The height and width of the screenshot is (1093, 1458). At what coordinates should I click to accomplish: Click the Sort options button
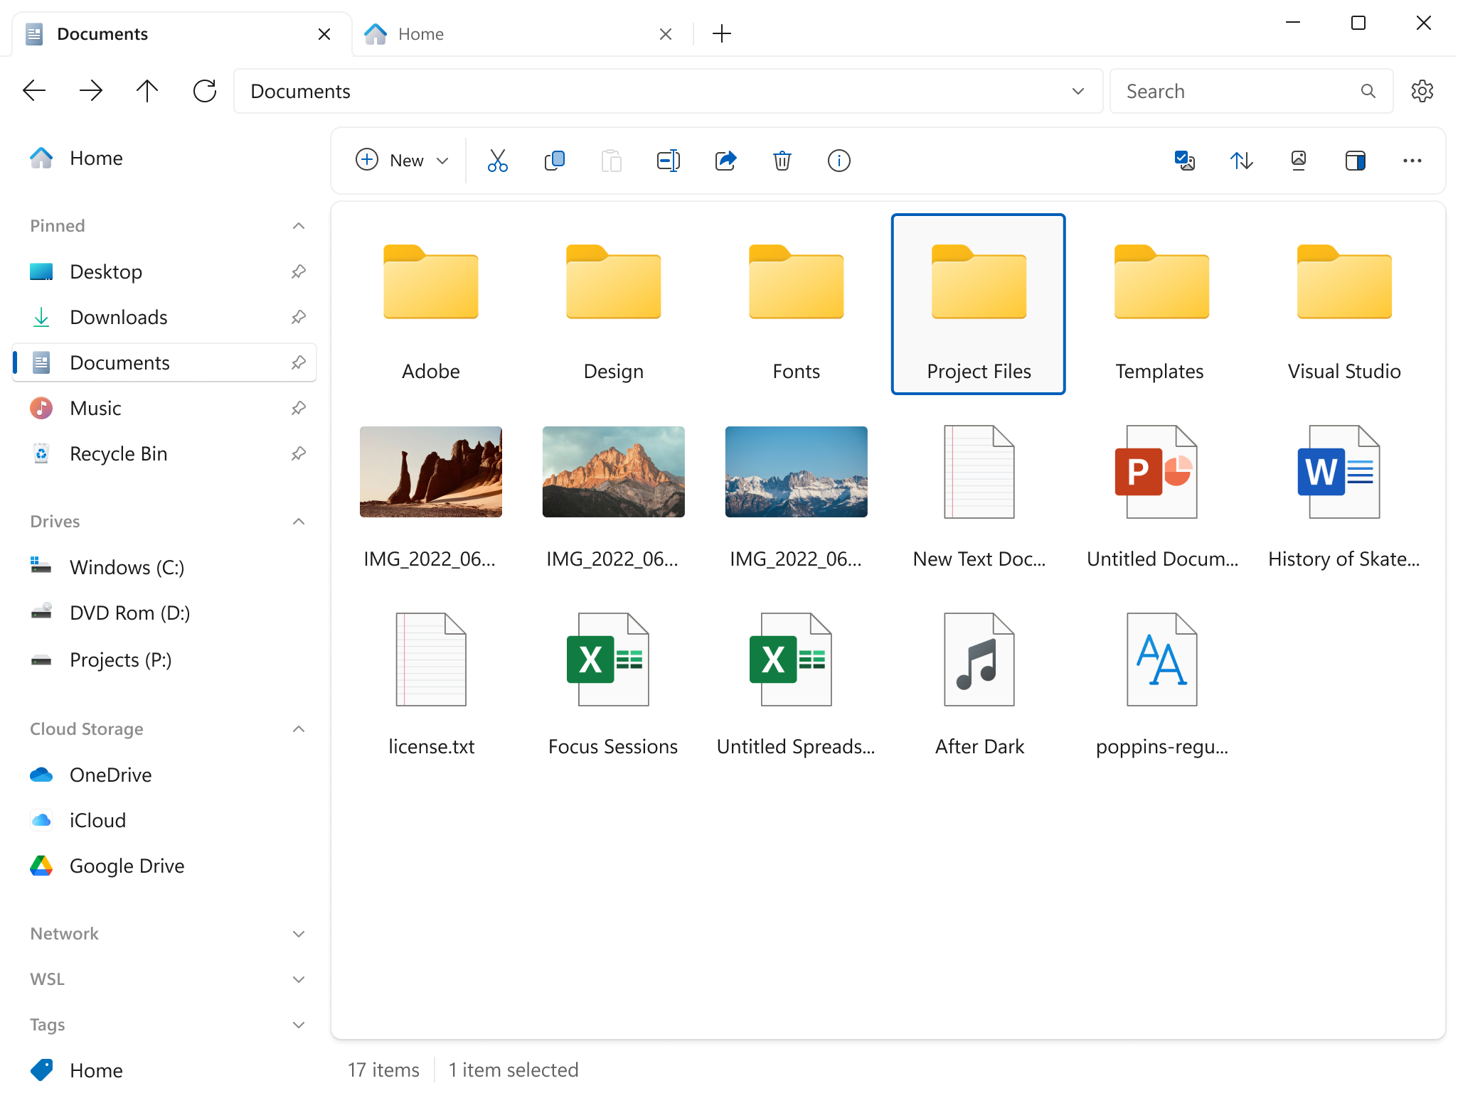[x=1241, y=161]
